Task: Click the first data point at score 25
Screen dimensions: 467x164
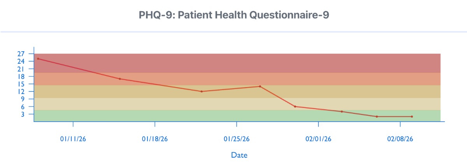Action: 38,59
